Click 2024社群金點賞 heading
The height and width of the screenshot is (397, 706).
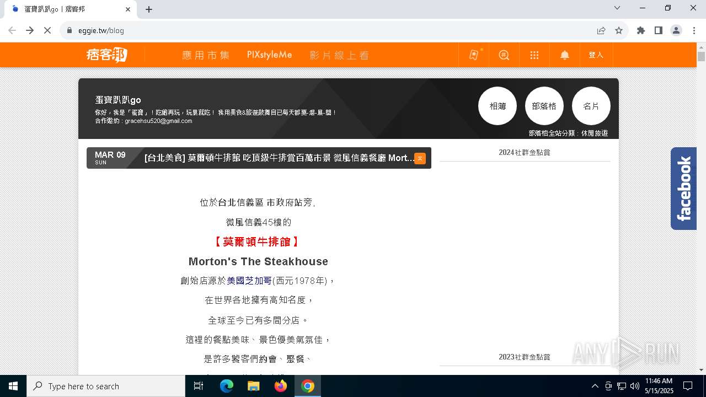(x=525, y=152)
